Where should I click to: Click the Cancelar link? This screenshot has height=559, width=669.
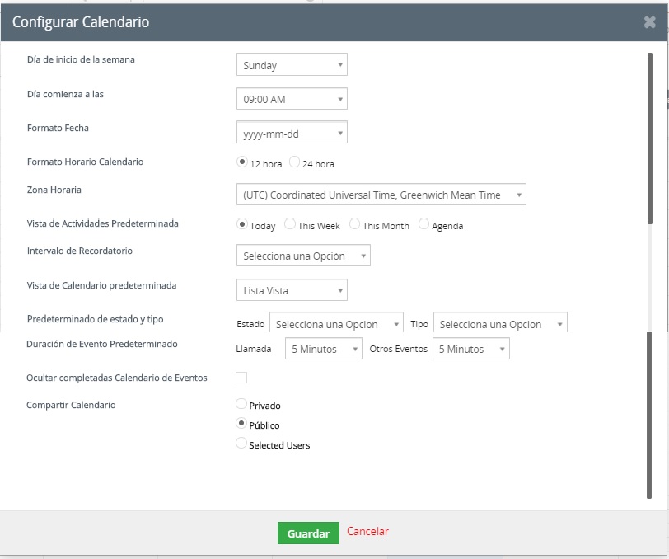367,532
